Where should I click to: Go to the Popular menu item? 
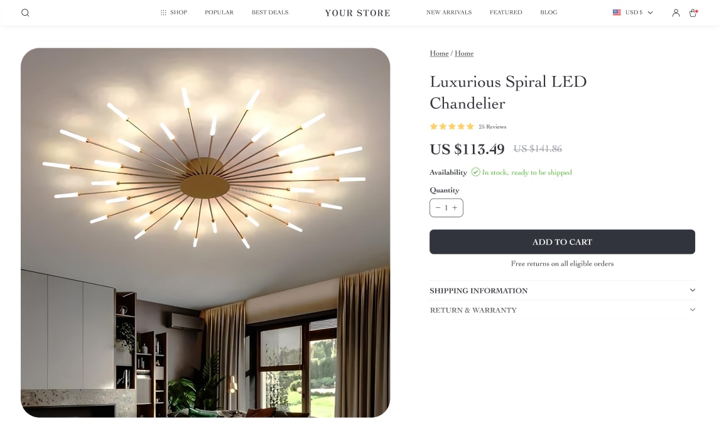click(219, 13)
